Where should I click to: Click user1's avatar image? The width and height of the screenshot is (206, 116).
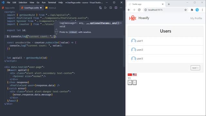[134, 41]
